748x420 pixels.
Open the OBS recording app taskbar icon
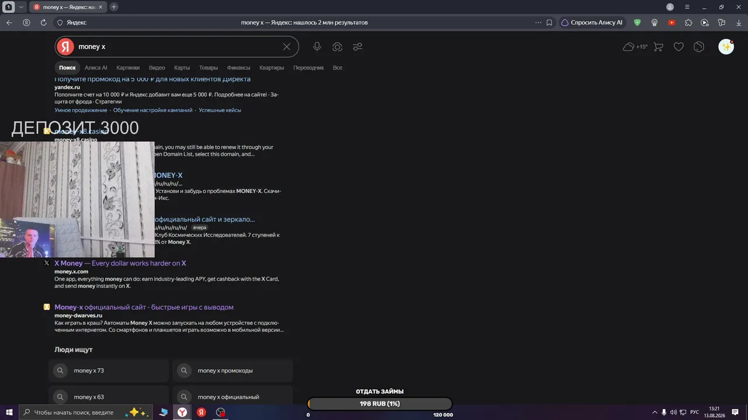tap(220, 412)
